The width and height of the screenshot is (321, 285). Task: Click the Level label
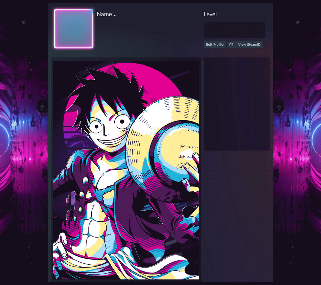tap(210, 14)
